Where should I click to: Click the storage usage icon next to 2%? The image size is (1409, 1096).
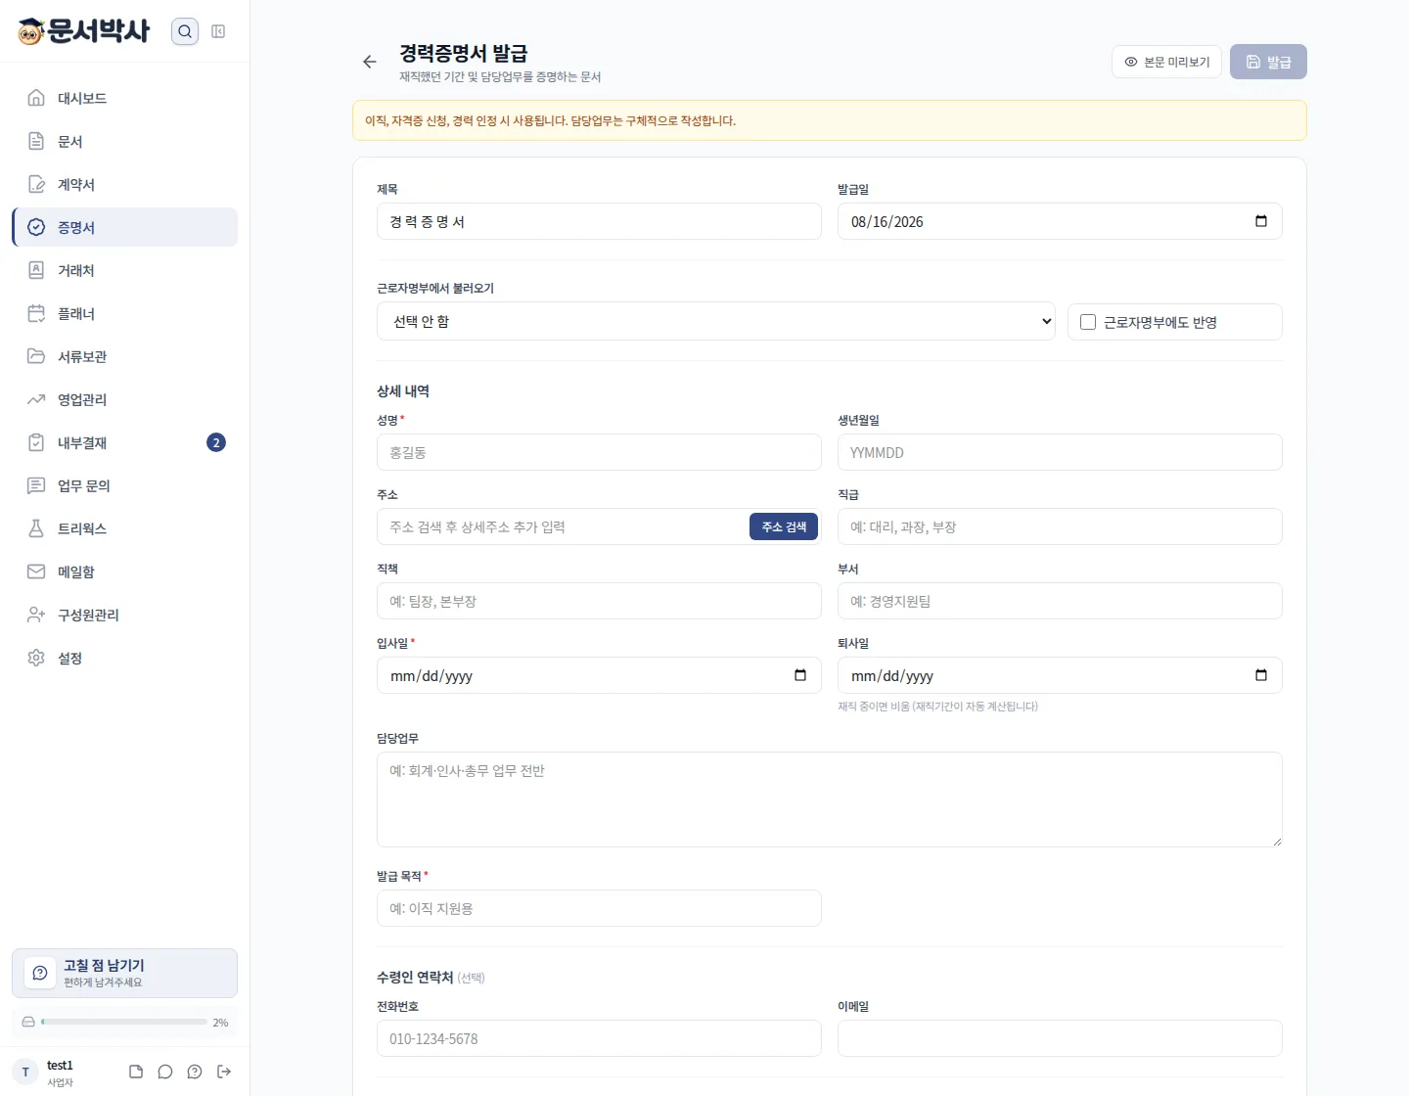click(x=28, y=1022)
